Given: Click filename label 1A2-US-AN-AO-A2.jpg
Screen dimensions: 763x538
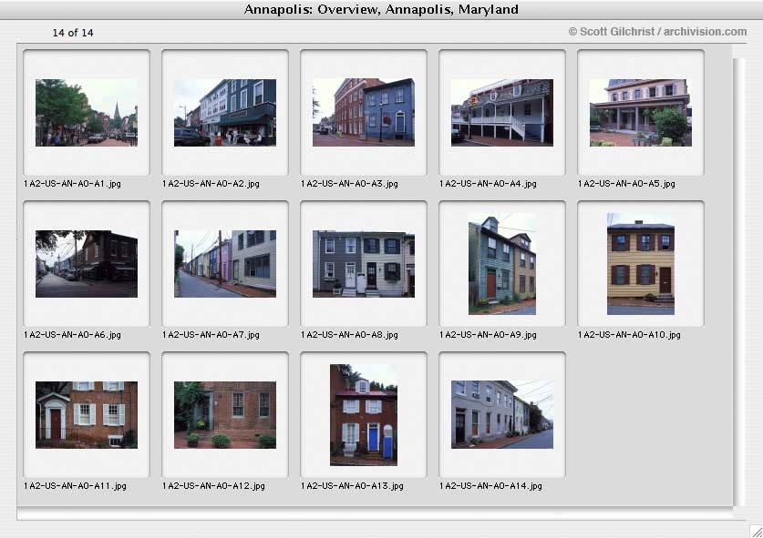Looking at the screenshot, I should [211, 184].
